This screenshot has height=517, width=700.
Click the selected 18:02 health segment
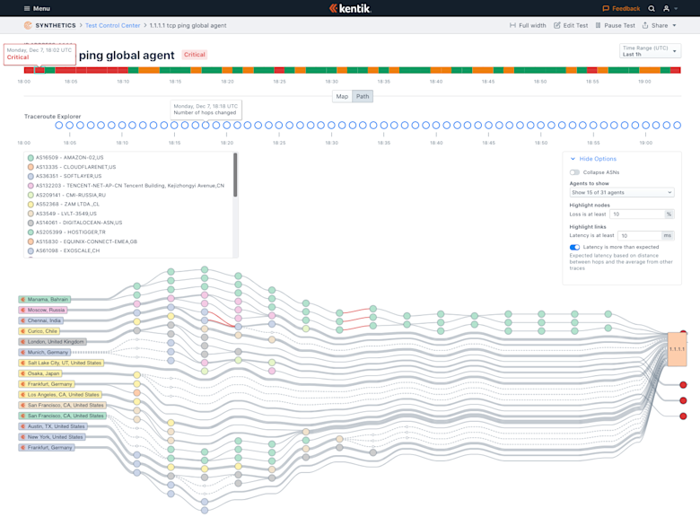coord(39,70)
